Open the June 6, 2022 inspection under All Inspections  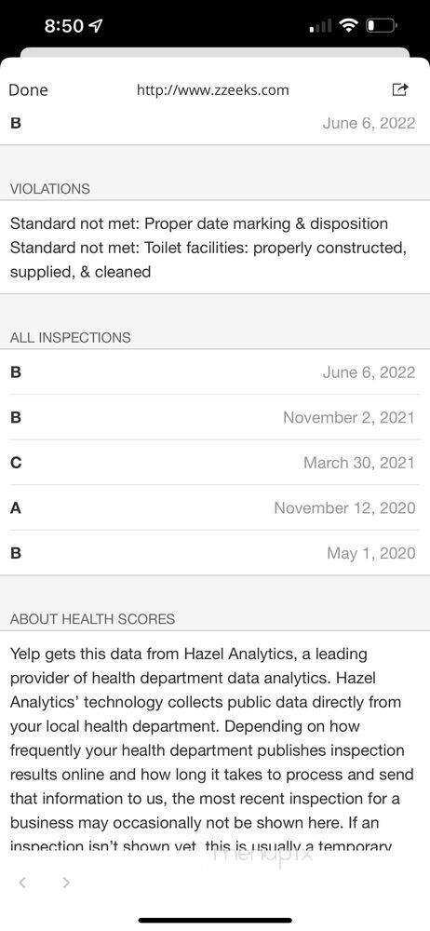pos(215,372)
